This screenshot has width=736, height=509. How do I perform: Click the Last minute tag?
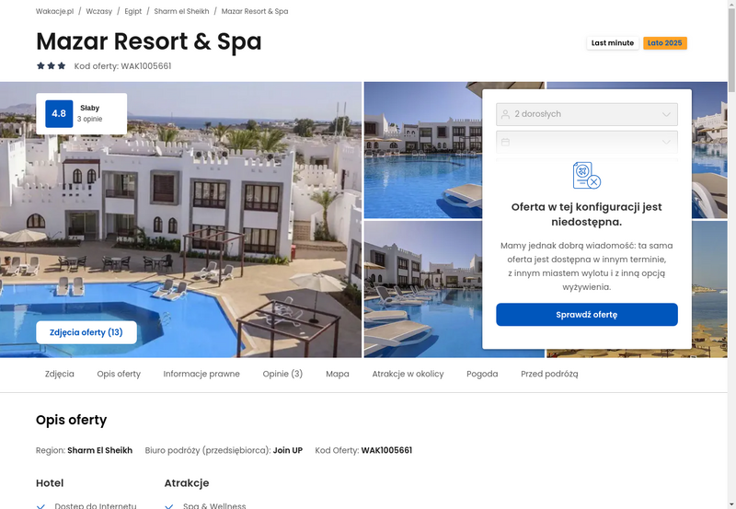click(x=613, y=42)
